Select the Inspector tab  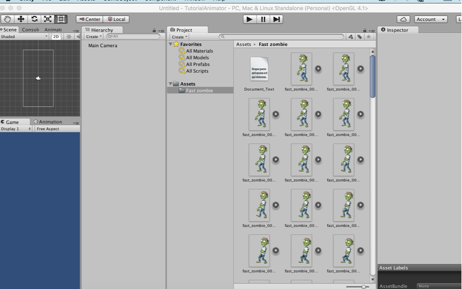[x=398, y=30]
